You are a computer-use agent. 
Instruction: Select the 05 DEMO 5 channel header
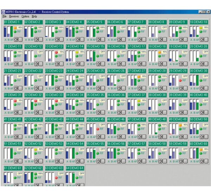click(96, 22)
